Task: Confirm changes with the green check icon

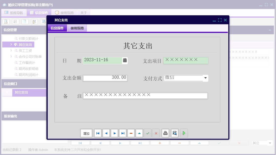Action: coord(148,133)
